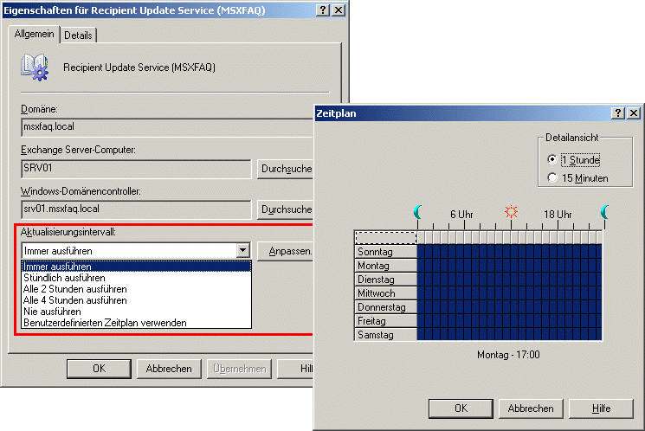Click the Exchange Server-Computer field SRV01
This screenshot has height=431, width=645.
tap(136, 169)
